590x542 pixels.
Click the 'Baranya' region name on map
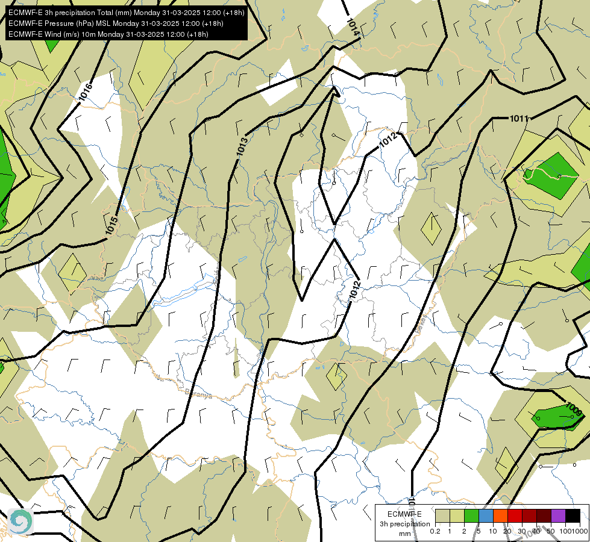(198, 394)
